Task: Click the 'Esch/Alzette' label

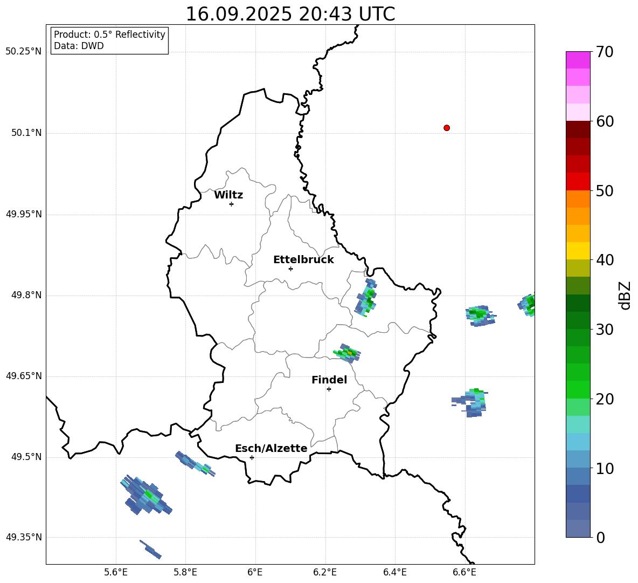Action: point(272,448)
